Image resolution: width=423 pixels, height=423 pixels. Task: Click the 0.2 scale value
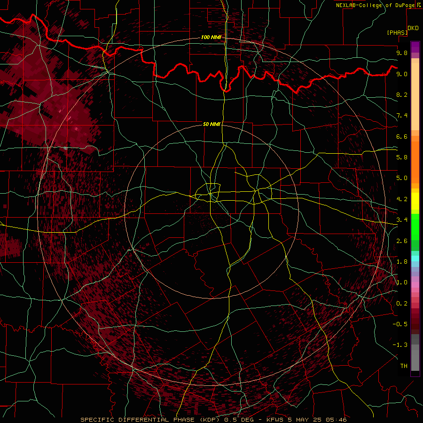(x=402, y=304)
